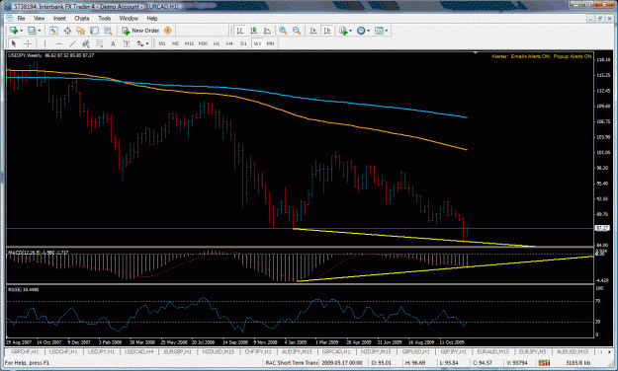Switch to M15 timeframe

[189, 43]
